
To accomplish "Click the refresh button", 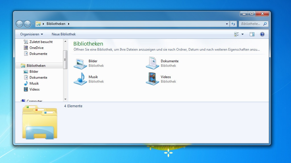I will 233,24.
